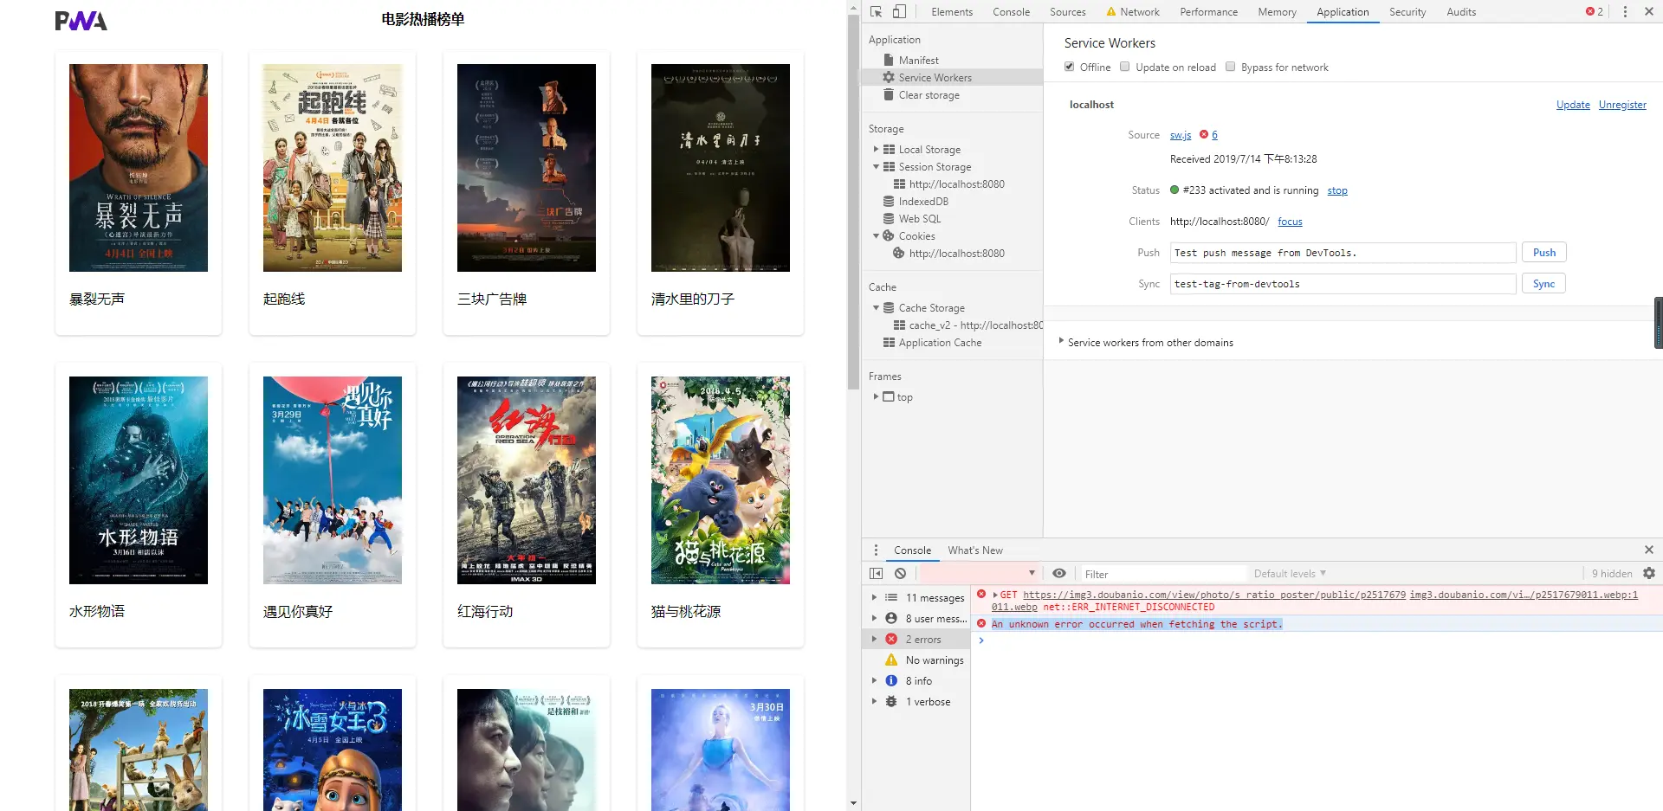This screenshot has height=811, width=1663.
Task: Uncheck the Offline checkbox
Action: [x=1070, y=67]
